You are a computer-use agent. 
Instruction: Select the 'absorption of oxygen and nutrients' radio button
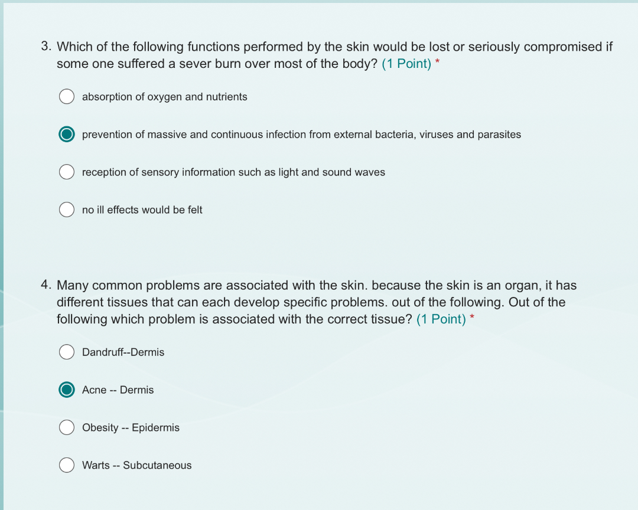click(67, 97)
